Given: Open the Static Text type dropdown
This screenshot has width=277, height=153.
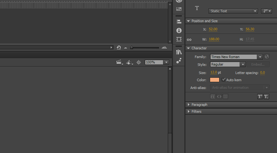Looking at the screenshot, I should pyautogui.click(x=233, y=11).
